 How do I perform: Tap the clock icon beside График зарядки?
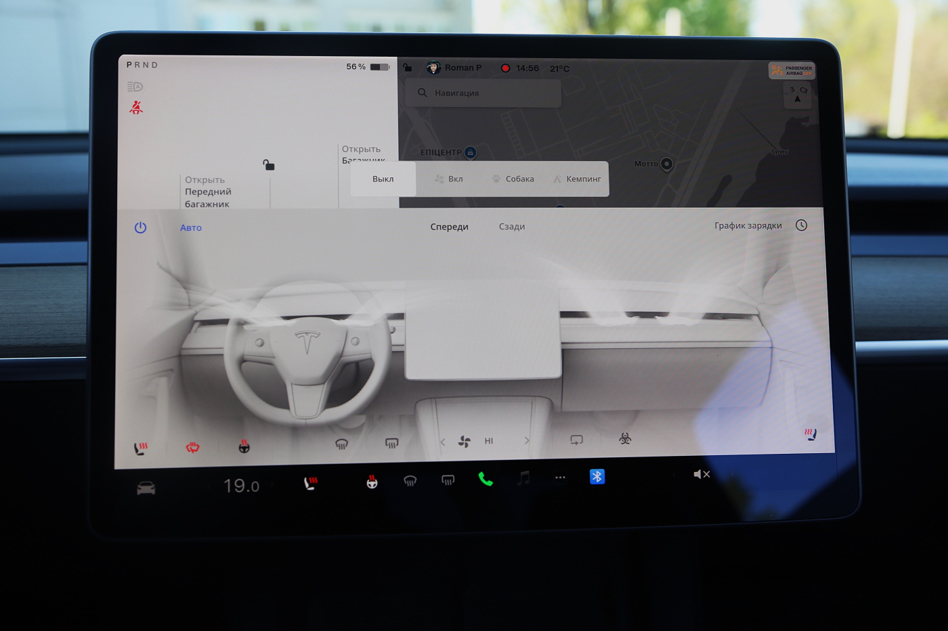tap(802, 225)
